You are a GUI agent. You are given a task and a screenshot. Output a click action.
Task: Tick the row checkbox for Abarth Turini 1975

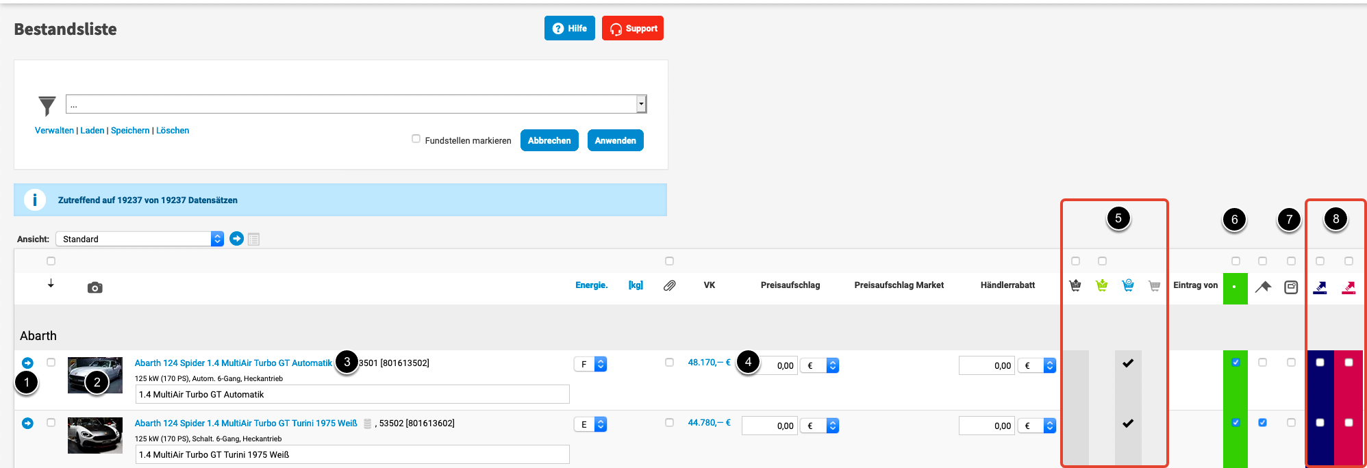pos(51,423)
